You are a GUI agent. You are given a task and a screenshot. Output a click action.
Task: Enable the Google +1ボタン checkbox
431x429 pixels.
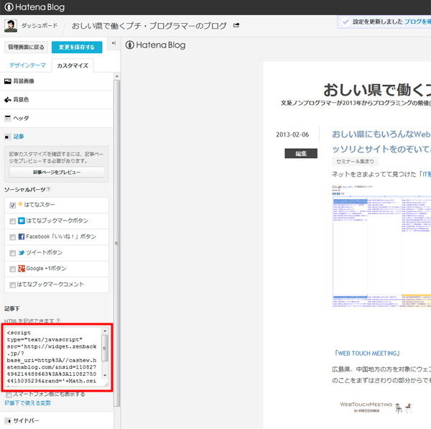(12, 269)
